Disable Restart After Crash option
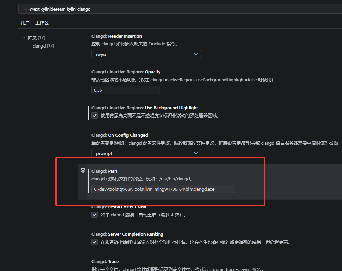 (94, 215)
